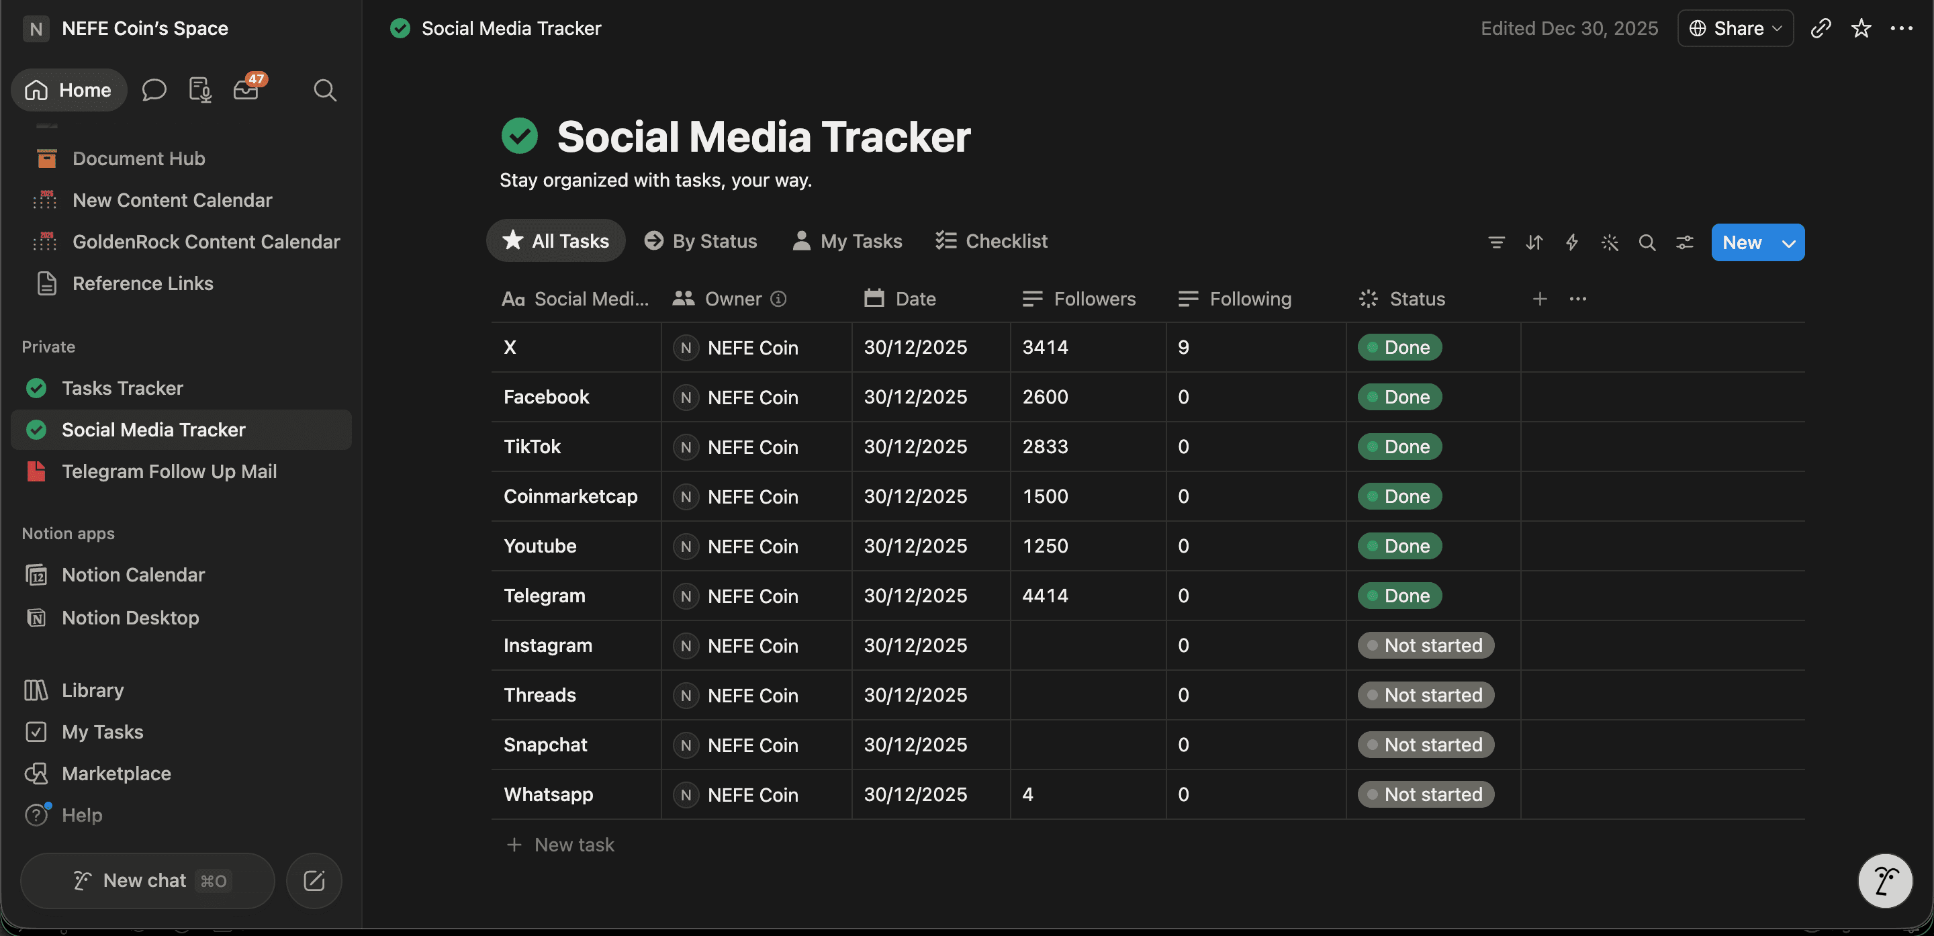Open the Whatsapp row Not started status
This screenshot has height=936, width=1934.
1425,794
